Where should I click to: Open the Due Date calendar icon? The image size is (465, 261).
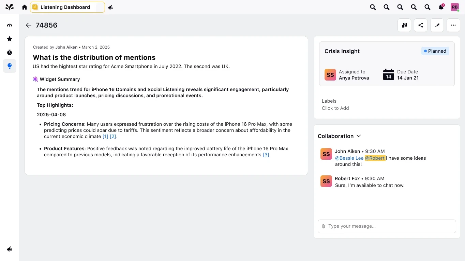[x=389, y=75]
